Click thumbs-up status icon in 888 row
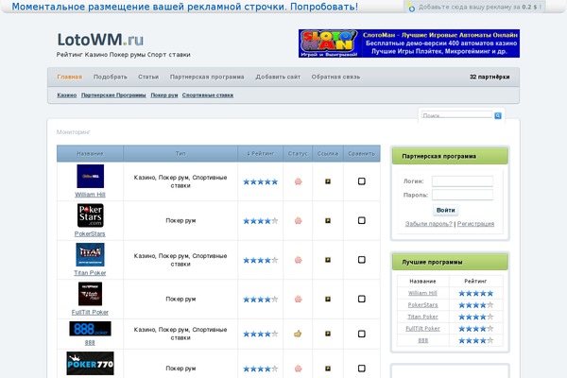 [298, 334]
